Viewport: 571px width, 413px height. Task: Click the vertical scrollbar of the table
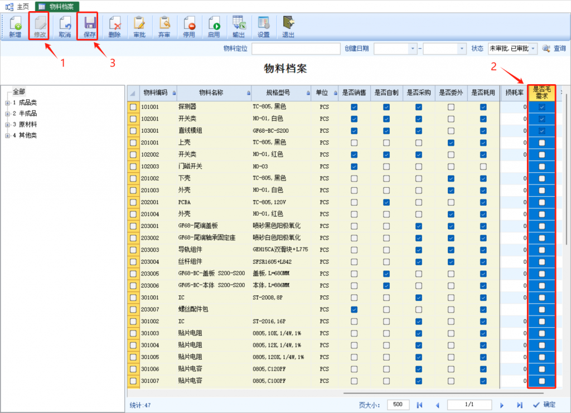click(x=567, y=167)
